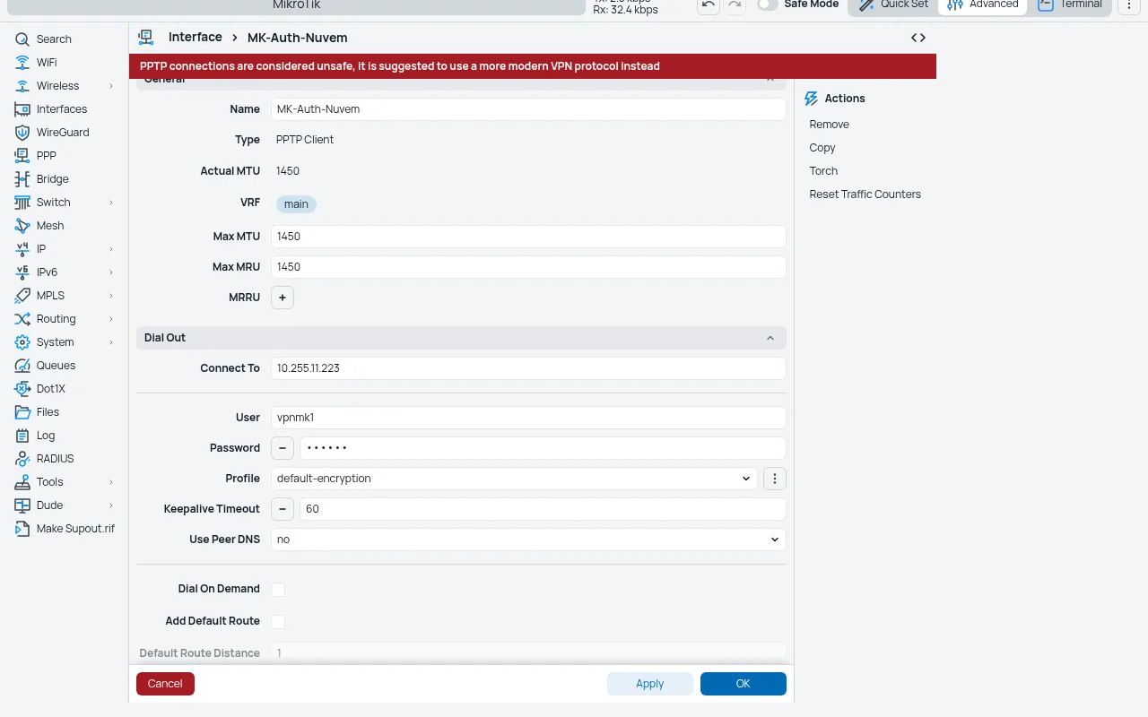Screen dimensions: 1148x717
Task: Open Search in the sidebar
Action: point(54,39)
